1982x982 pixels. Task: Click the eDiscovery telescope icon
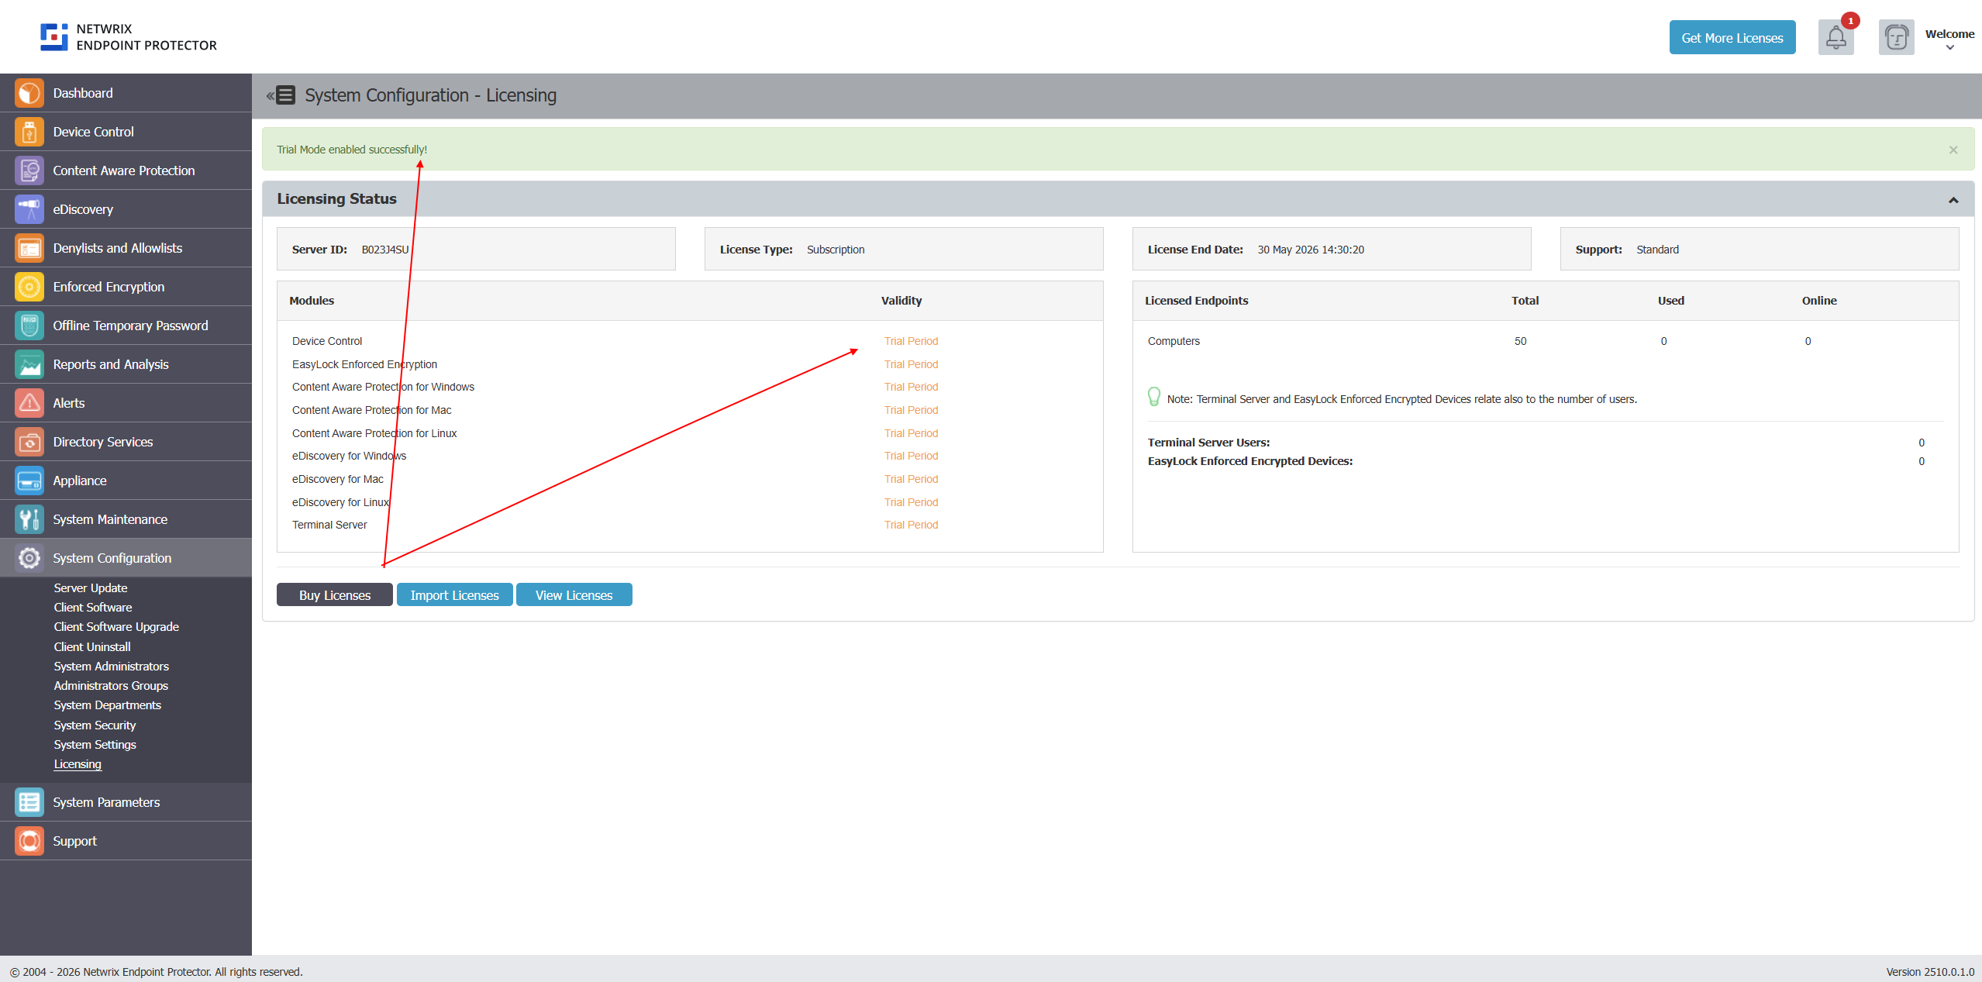point(29,209)
